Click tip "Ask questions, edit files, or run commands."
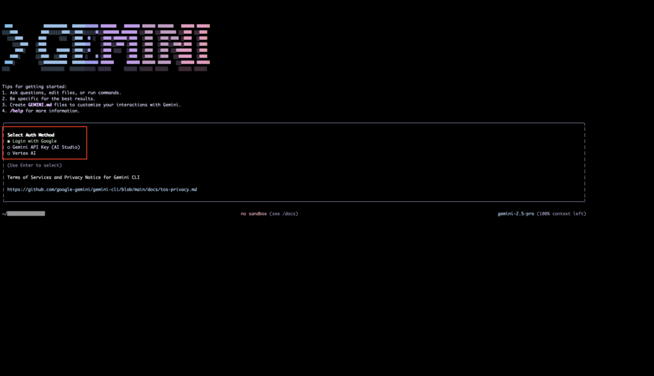654x376 pixels. tap(66, 93)
